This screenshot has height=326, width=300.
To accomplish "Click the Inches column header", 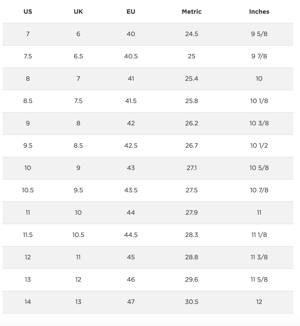I will (259, 12).
